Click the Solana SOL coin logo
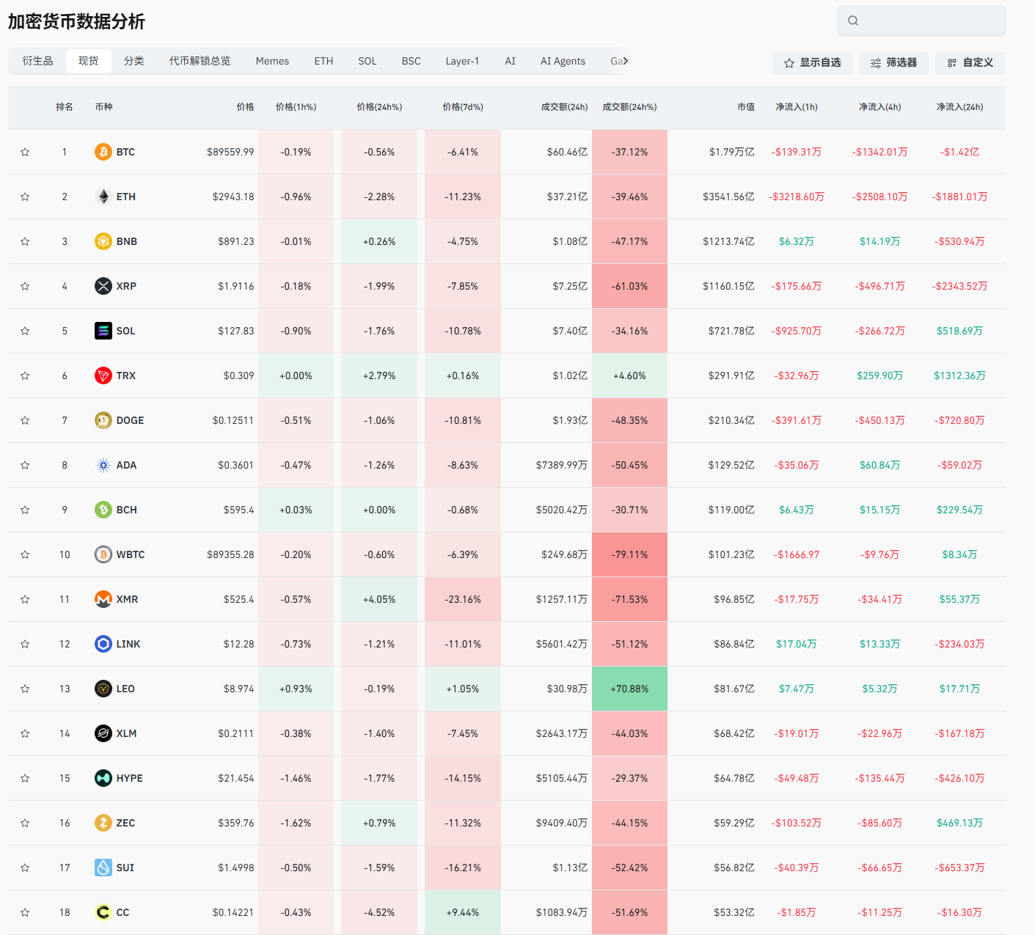The width and height of the screenshot is (1035, 935). point(103,331)
